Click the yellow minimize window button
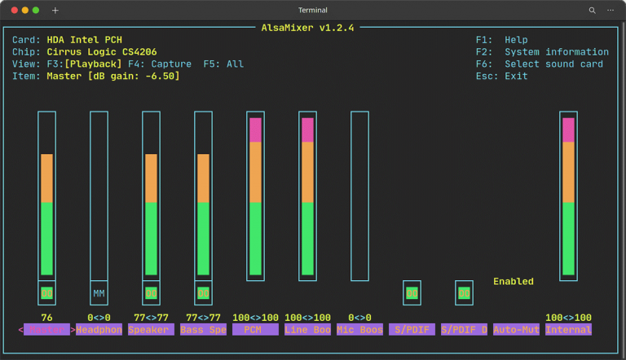The width and height of the screenshot is (626, 360). tap(25, 11)
